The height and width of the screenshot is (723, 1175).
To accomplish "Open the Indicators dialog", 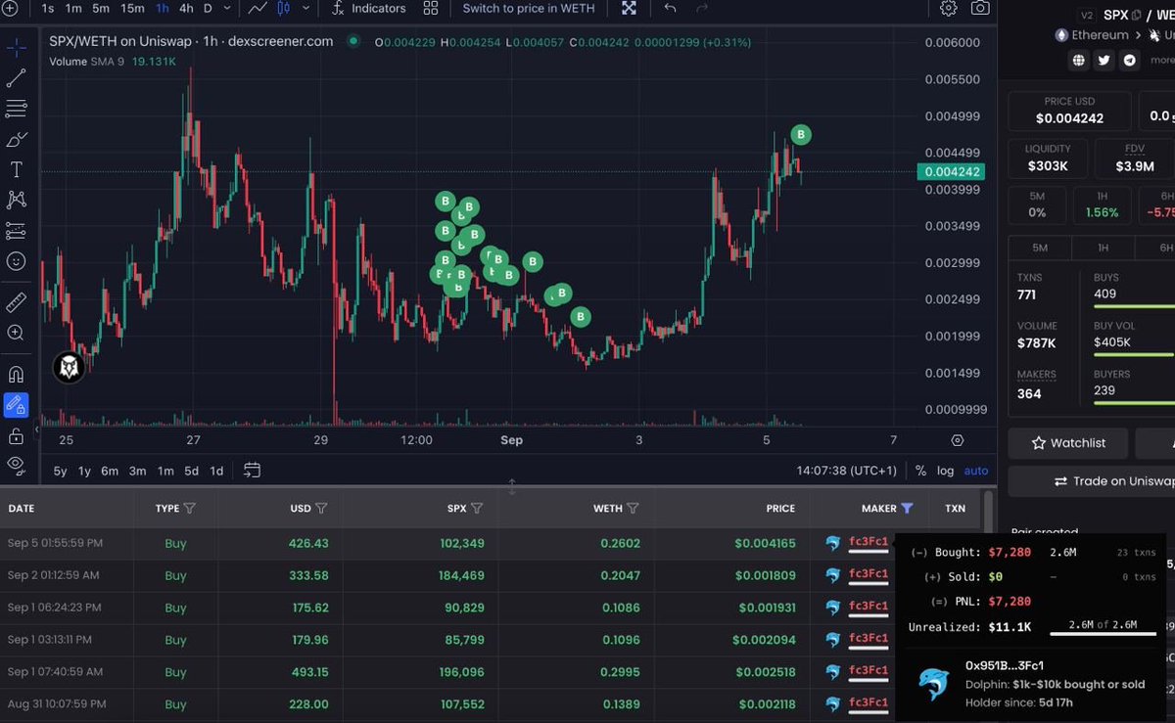I will tap(368, 9).
